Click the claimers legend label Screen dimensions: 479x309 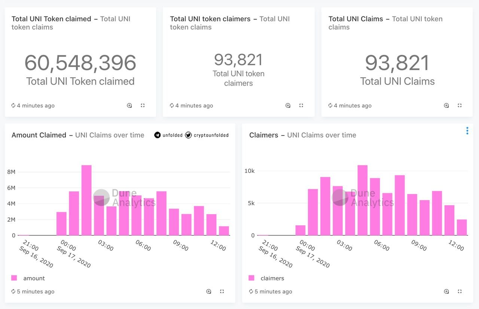tap(272, 278)
